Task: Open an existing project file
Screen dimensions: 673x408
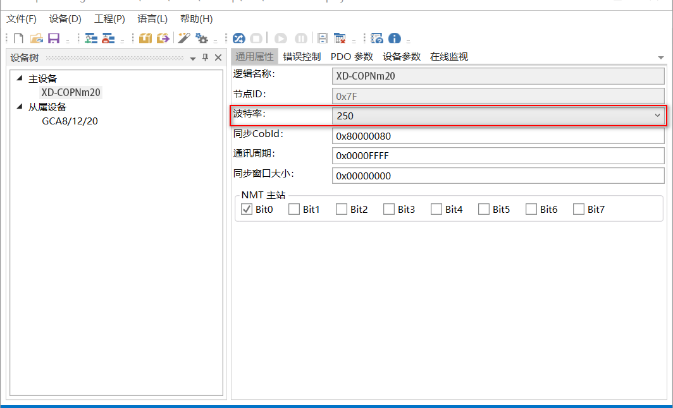Action: click(x=36, y=38)
